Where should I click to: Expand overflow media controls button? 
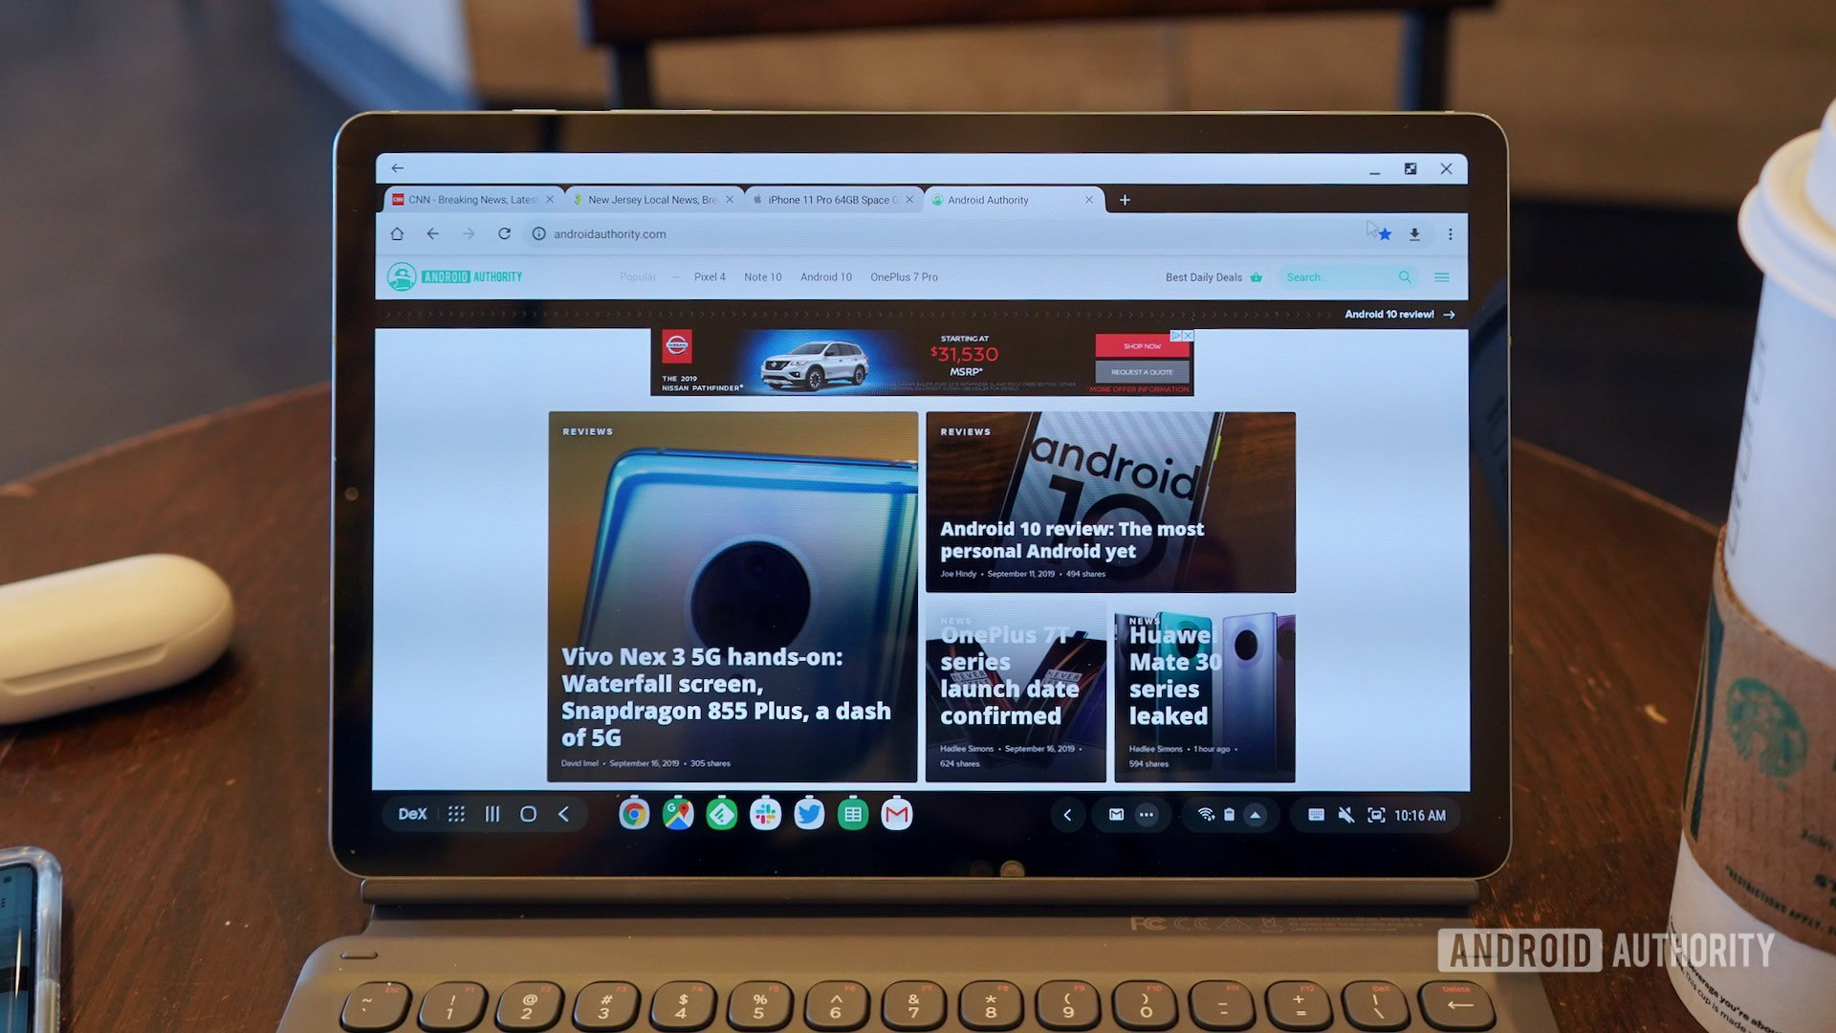(x=1145, y=815)
